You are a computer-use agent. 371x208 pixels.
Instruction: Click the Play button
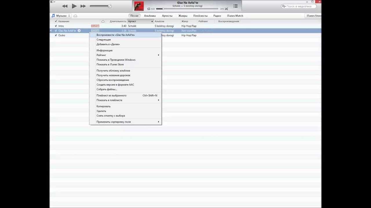tap(74, 6)
